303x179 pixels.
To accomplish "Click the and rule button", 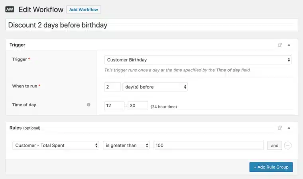I will (x=275, y=146).
